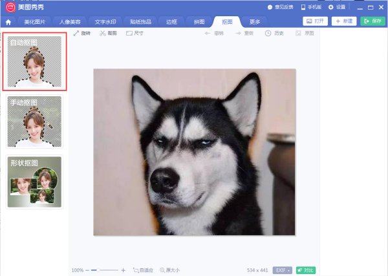Open the 拼图 tab
Screen dimensions: 388x276
tap(199, 22)
